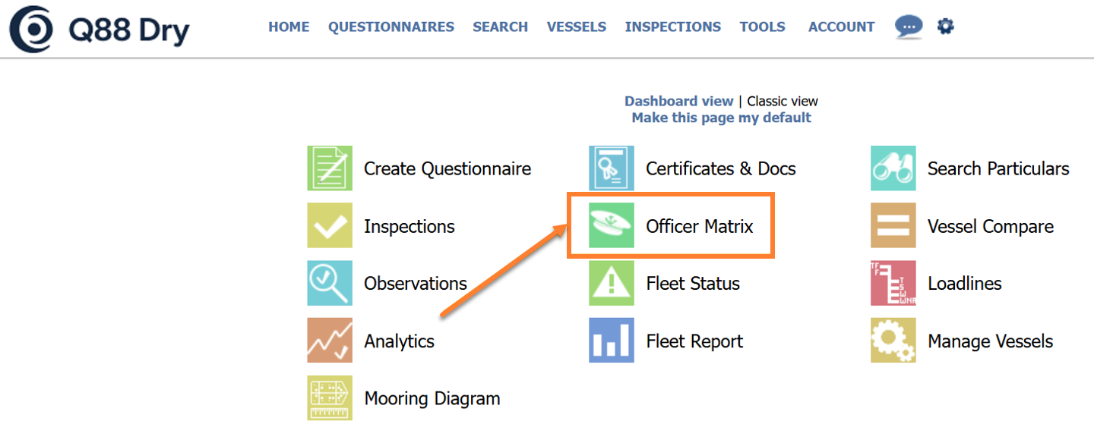Select the Vessels menu item
The height and width of the screenshot is (440, 1094).
(x=577, y=27)
